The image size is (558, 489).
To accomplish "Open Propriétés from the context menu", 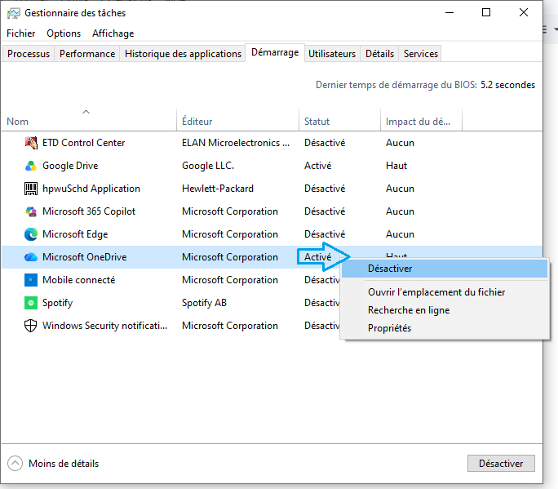I will click(x=445, y=327).
